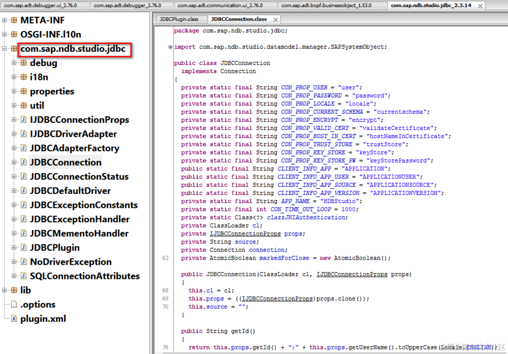Select JDBCConnection in the package tree
Image resolution: width=508 pixels, height=354 pixels.
click(x=66, y=162)
